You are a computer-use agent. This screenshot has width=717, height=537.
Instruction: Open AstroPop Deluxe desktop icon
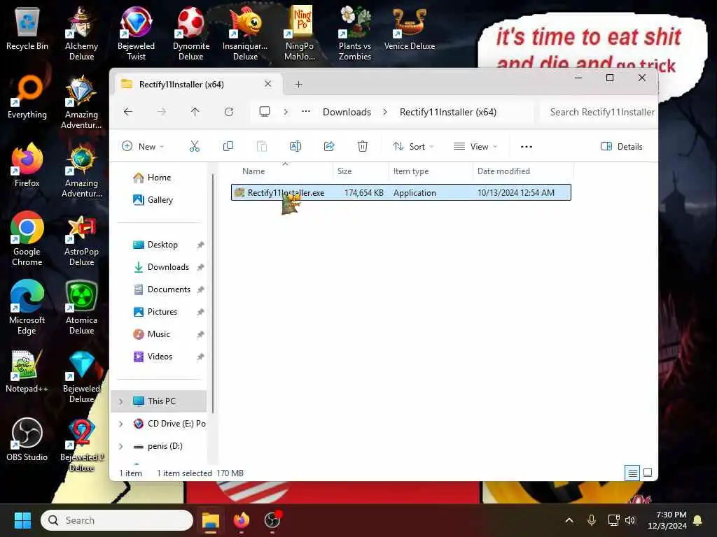(81, 239)
